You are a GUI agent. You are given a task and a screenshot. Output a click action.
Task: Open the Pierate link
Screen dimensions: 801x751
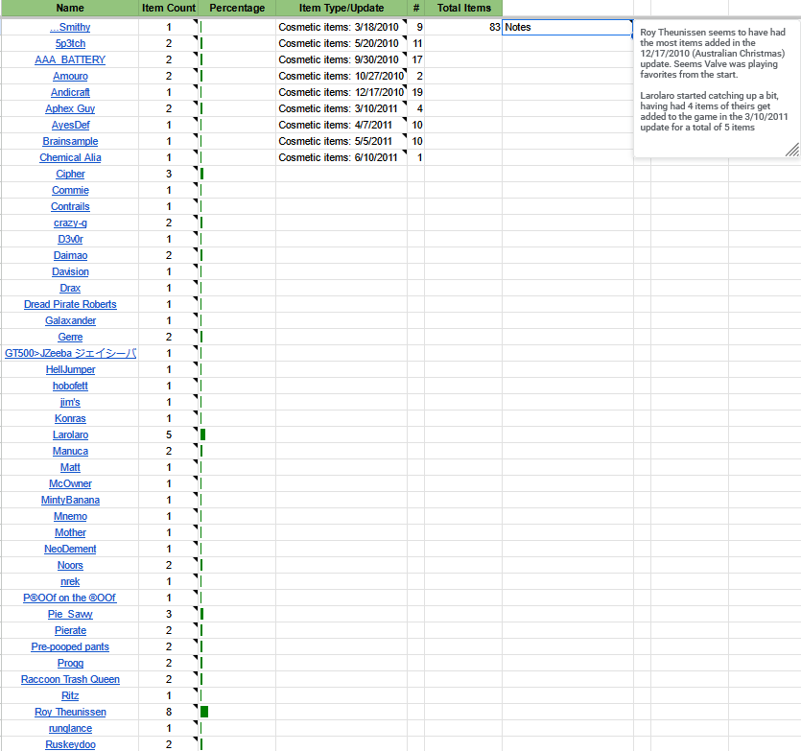click(x=70, y=631)
